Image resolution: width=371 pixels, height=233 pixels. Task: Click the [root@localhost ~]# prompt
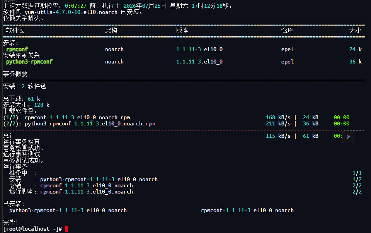click(x=32, y=229)
